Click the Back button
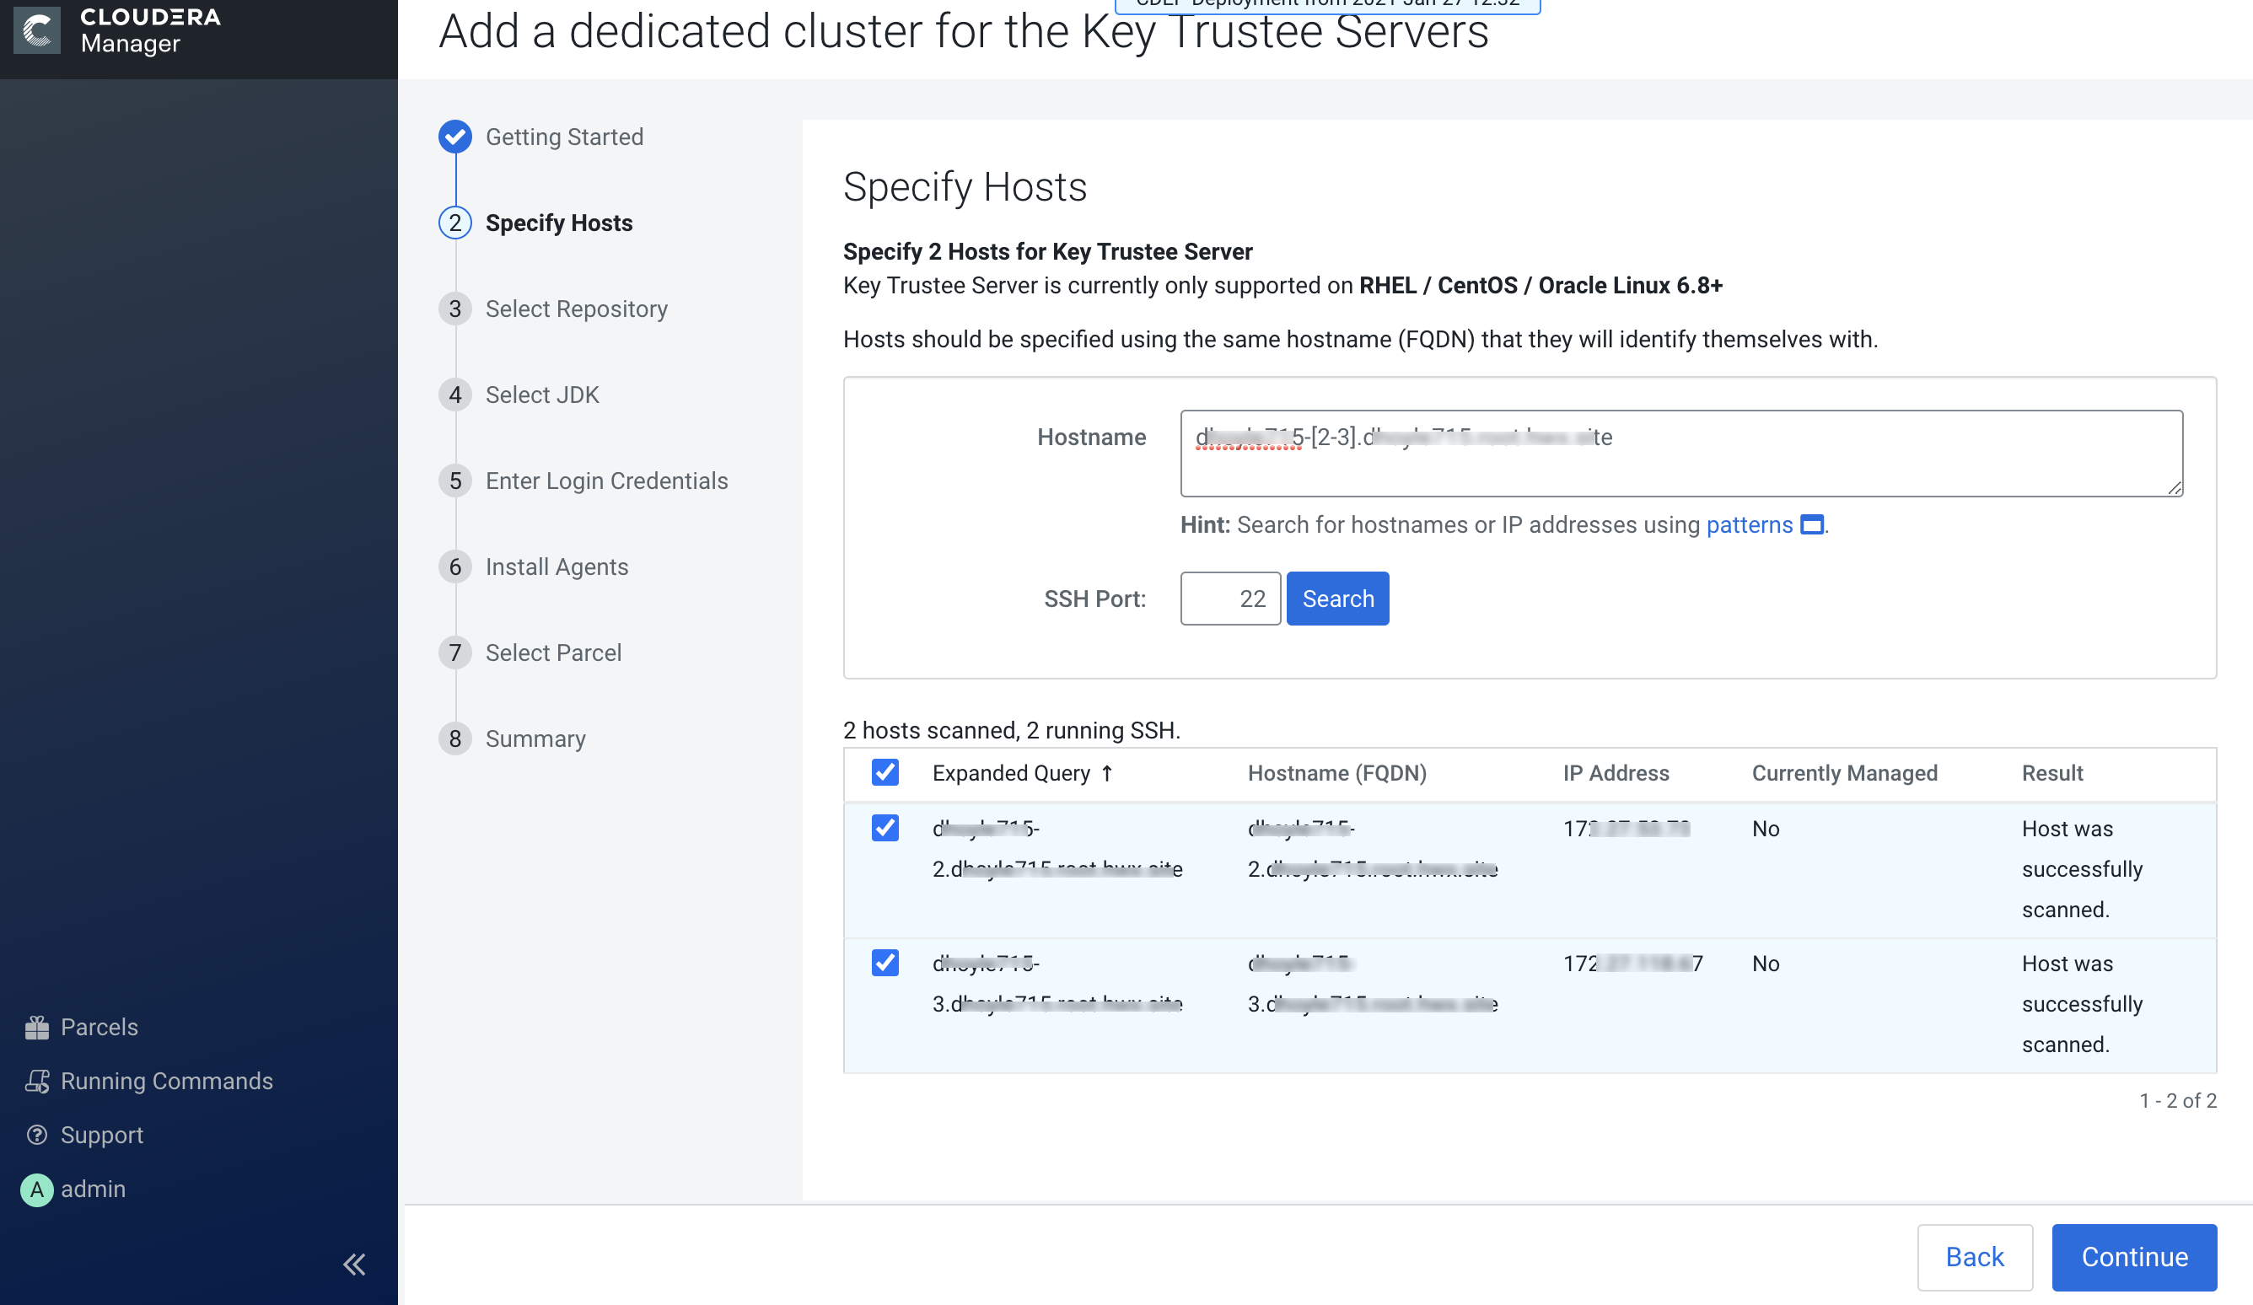Image resolution: width=2253 pixels, height=1305 pixels. click(x=1975, y=1257)
